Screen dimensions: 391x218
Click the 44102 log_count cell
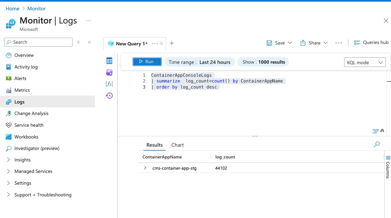(221, 168)
